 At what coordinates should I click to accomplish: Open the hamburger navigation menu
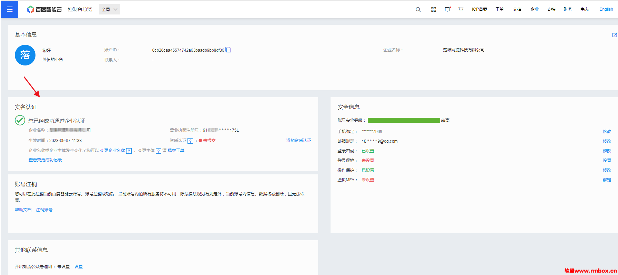pyautogui.click(x=10, y=9)
